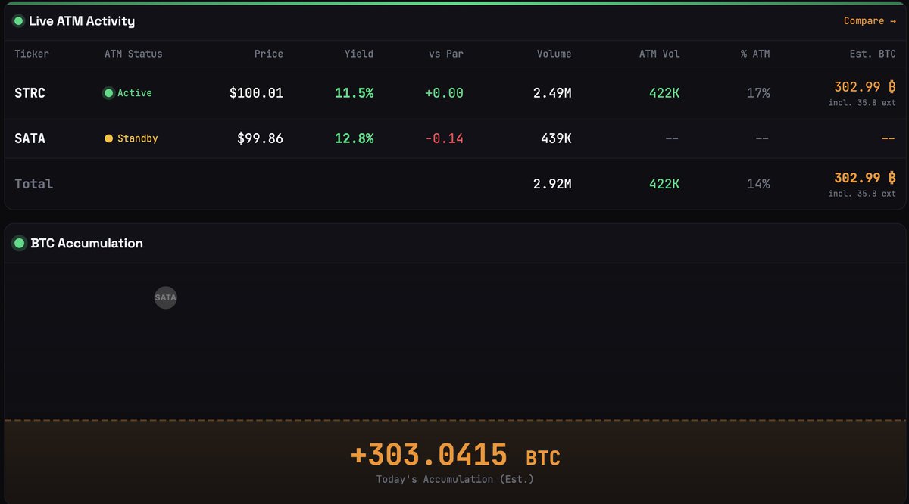Click the +0.00 vs Par value
909x504 pixels.
pyautogui.click(x=444, y=93)
